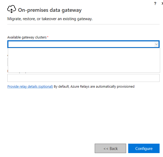Expand the gateway clusters dropdown arrow
Viewport: 163px width, 157px height.
coord(156,44)
